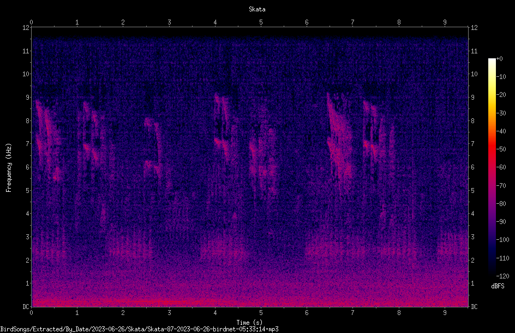515x333 pixels.
Task: Click the "-90" color scale label
Action: (x=501, y=222)
